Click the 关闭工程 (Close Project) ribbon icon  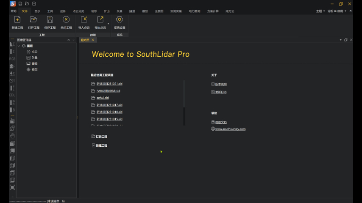66,20
